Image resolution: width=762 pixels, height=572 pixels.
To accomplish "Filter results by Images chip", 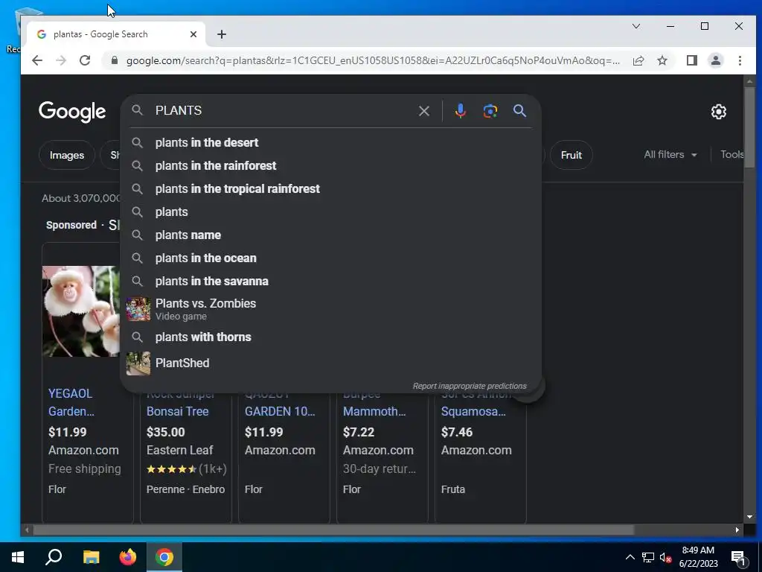I will tap(67, 155).
